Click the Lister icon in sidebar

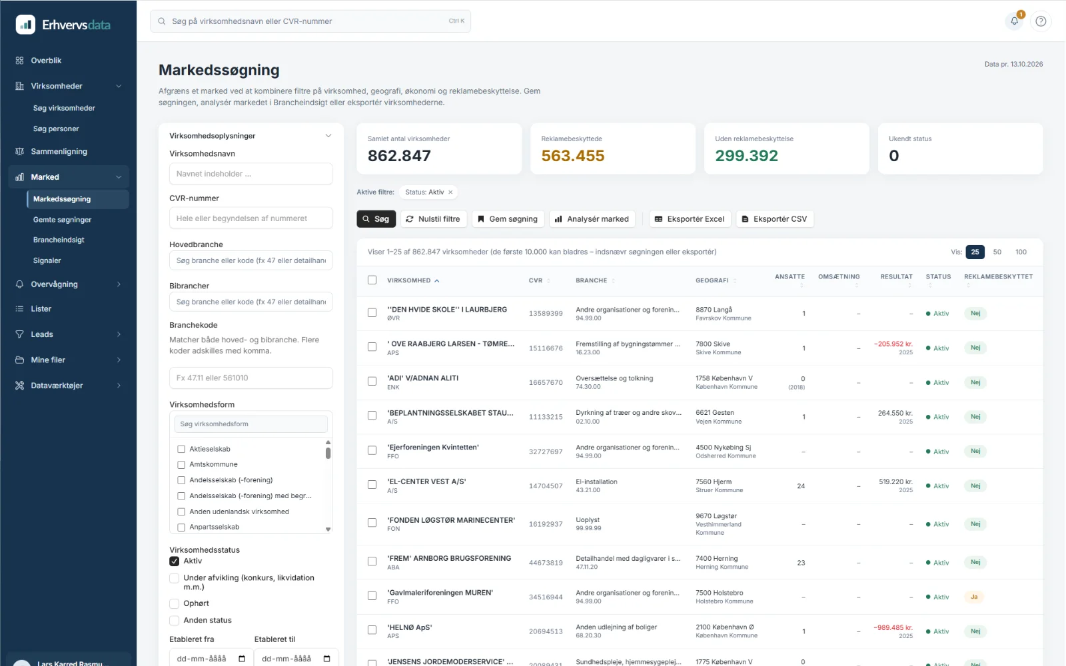pos(19,309)
